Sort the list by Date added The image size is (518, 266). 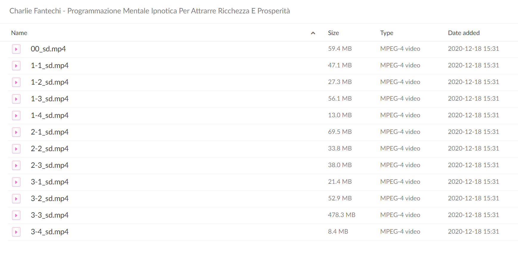click(464, 33)
